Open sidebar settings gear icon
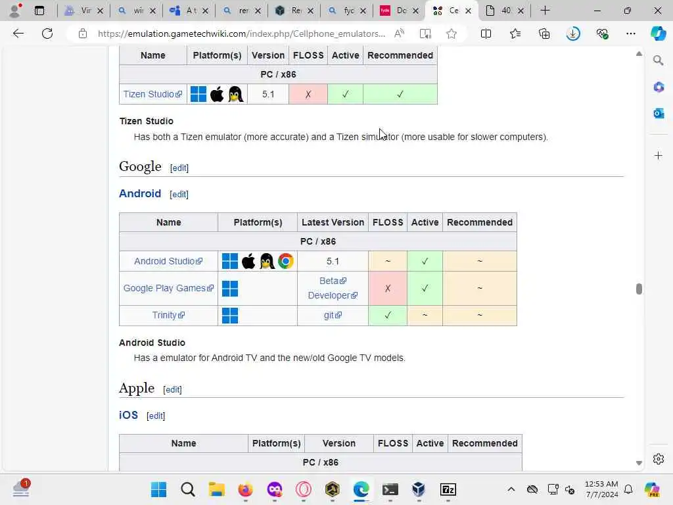Viewport: 673px width, 505px height. [x=658, y=459]
